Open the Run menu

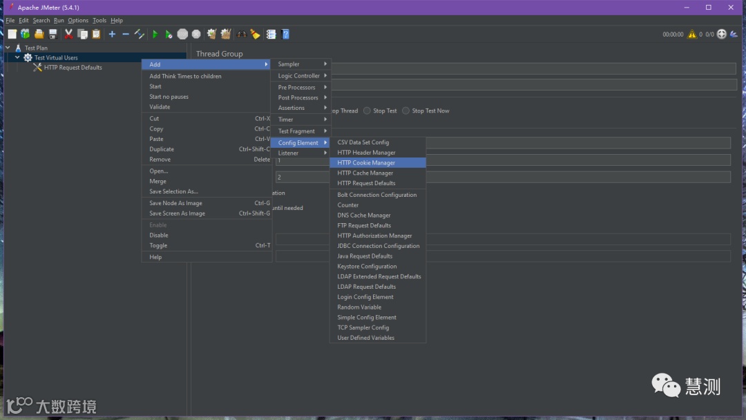point(59,21)
